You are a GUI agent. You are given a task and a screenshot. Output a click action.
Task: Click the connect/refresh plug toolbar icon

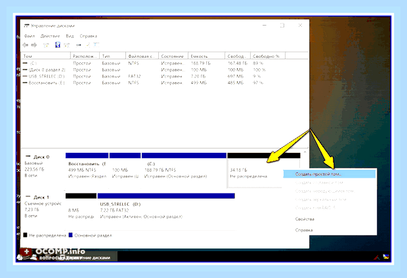(79, 45)
